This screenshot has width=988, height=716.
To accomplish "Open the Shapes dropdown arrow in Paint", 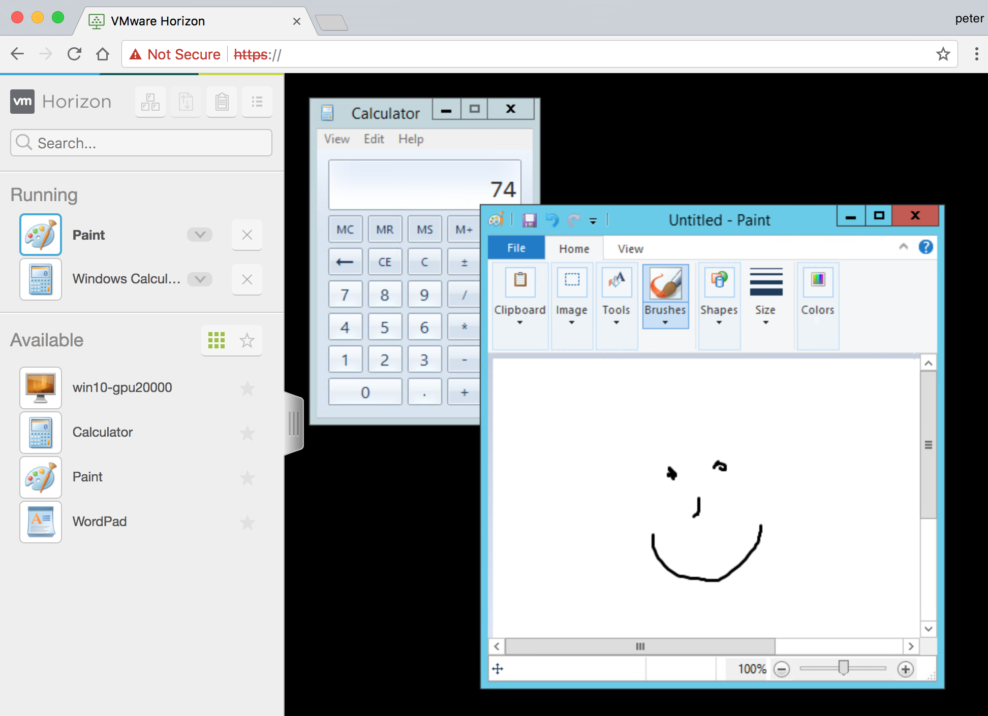I will pyautogui.click(x=719, y=322).
